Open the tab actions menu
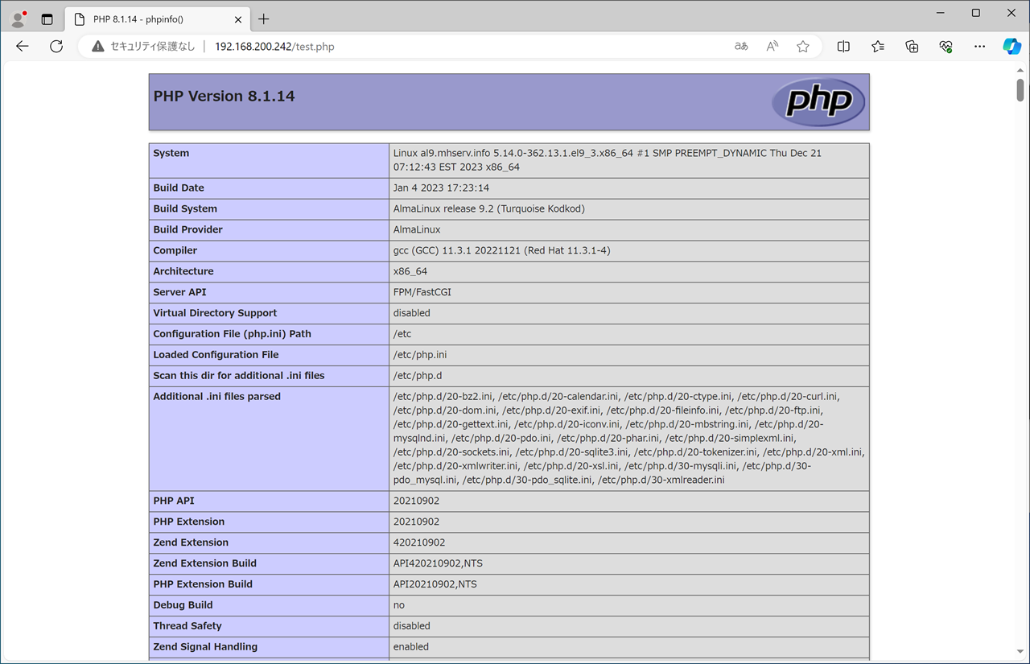Screen dimensions: 1030x664 coord(47,19)
